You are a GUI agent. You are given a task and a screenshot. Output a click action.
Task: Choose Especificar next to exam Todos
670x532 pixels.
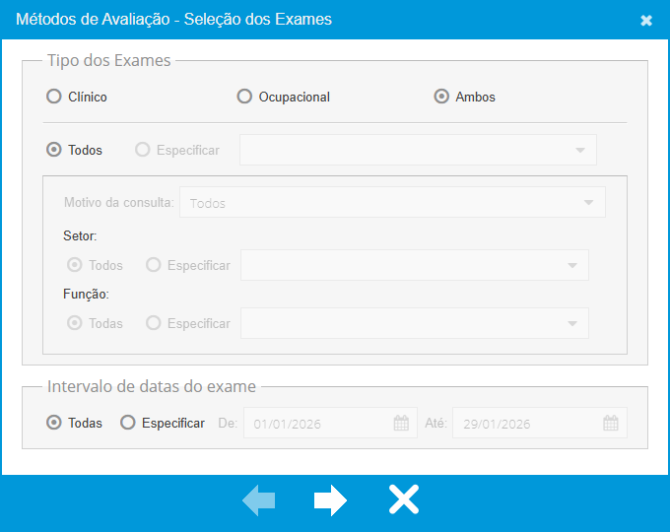coord(143,150)
